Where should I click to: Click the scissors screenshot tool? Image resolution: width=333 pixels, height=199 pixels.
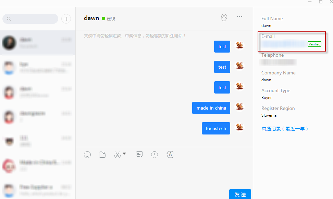click(118, 155)
